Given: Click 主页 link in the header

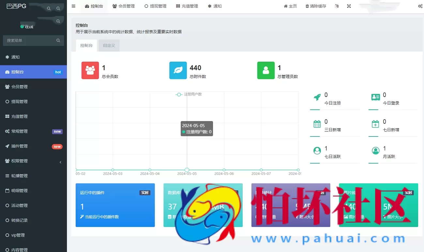Looking at the screenshot, I should [290, 6].
